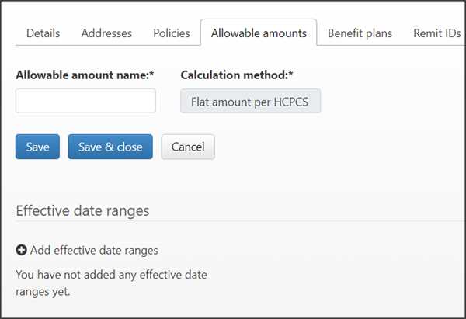
Task: Click the divider line under Effective date ranges
Action: click(233, 221)
